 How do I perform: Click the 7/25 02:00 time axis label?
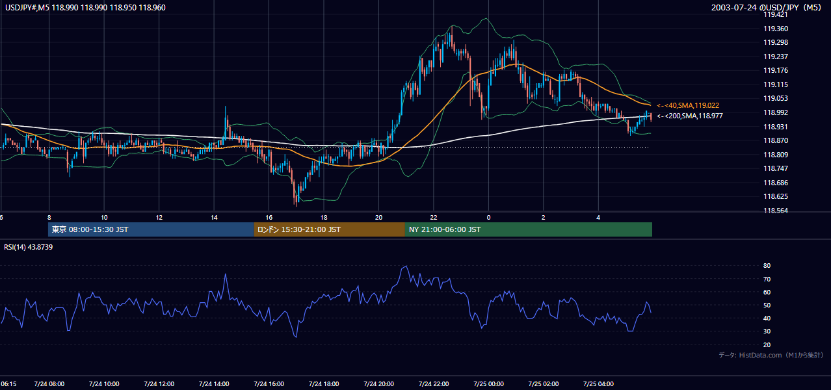pos(544,384)
